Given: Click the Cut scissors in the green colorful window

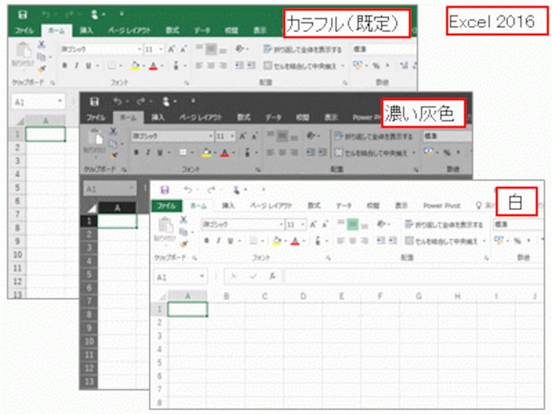Looking at the screenshot, I should click(x=41, y=44).
